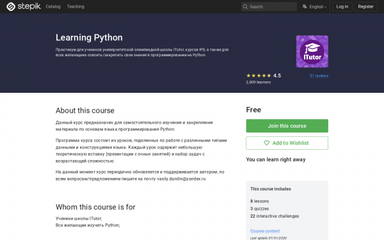The height and width of the screenshot is (240, 384).
Task: Click the ITutor course logo thumbnail
Action: 312,51
